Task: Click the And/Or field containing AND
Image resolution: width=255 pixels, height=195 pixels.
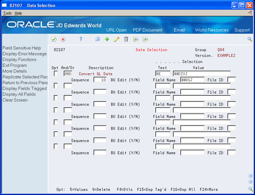Action: pos(68,74)
